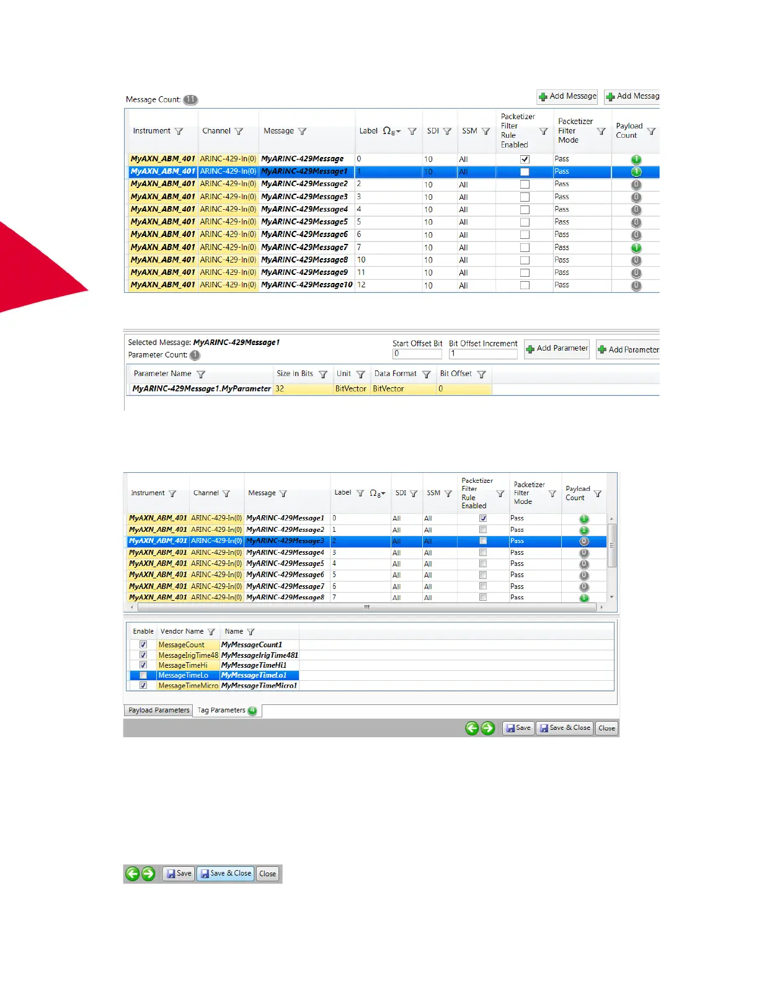Toggle the MessageTimeMicro enable checkbox
Image resolution: width=759 pixels, height=983 pixels.
(143, 686)
